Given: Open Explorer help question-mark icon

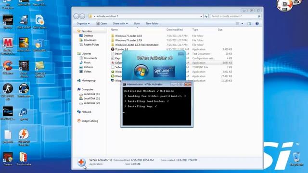Looking at the screenshot, I should point(257,24).
